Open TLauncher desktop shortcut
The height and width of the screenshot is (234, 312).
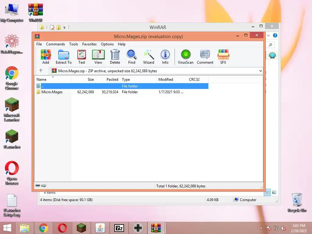[x=12, y=139]
